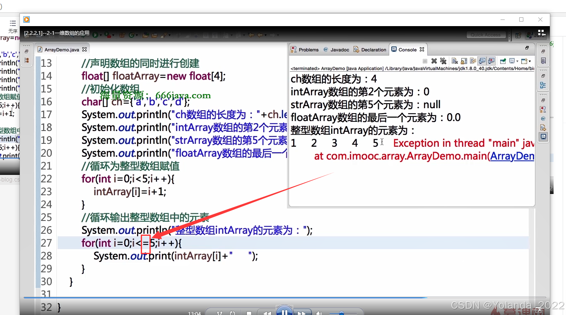Toggle show console on standard error change

pos(491,61)
